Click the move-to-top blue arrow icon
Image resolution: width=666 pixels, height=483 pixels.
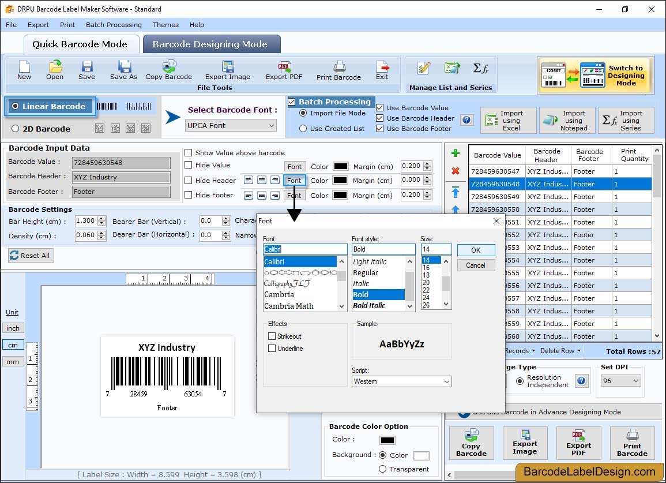[456, 192]
